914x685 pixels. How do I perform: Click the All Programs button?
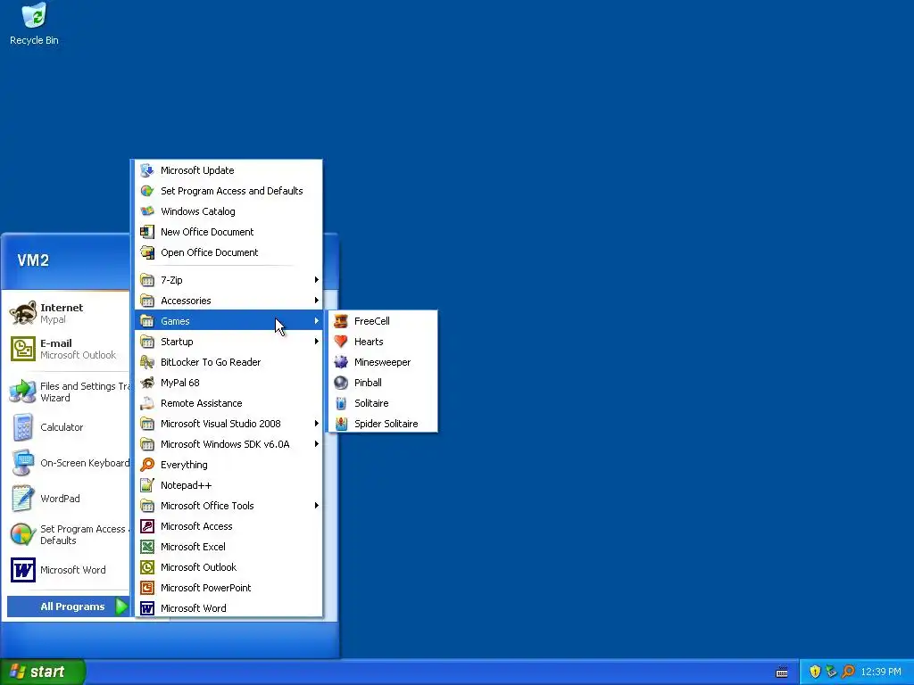68,607
